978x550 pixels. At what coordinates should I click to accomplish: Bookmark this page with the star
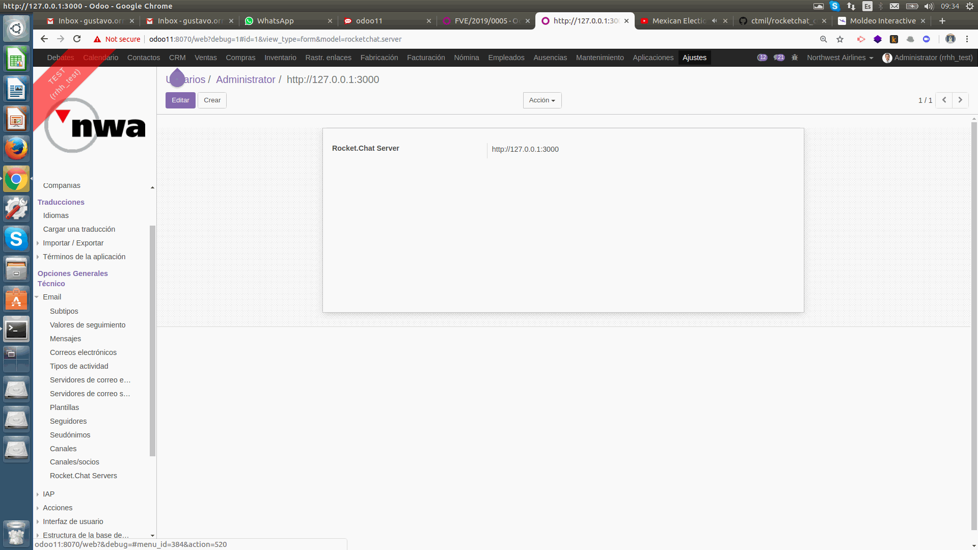[x=840, y=39]
